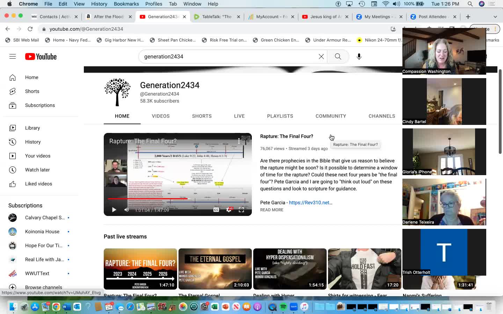The image size is (503, 314).
Task: Select the HOME channel tab
Action: pyautogui.click(x=122, y=116)
